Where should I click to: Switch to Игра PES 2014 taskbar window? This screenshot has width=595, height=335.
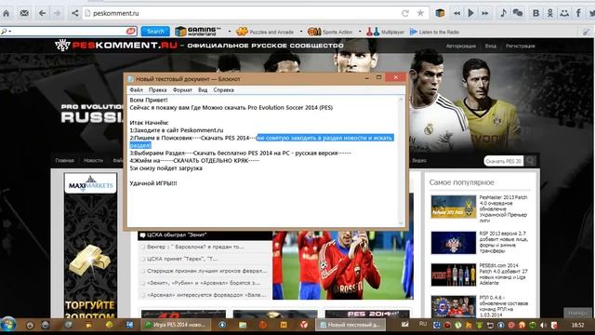pyautogui.click(x=176, y=325)
